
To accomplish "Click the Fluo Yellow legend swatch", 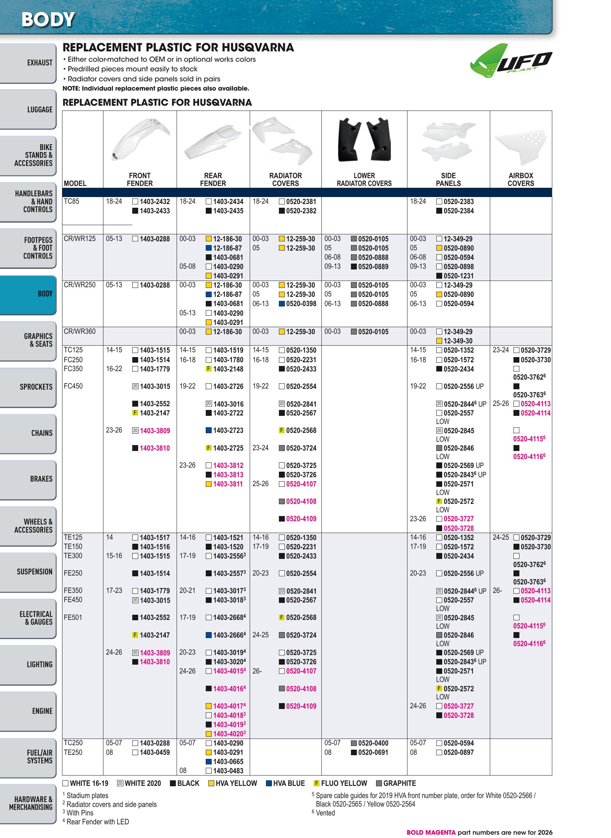I will tap(317, 783).
